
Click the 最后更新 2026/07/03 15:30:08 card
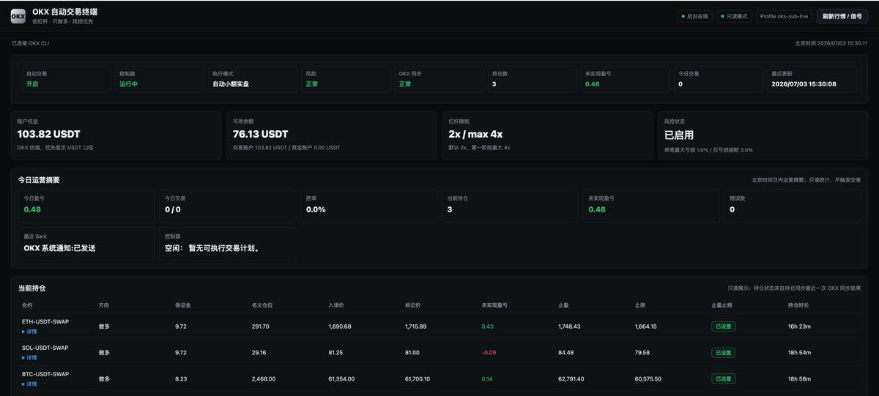[811, 79]
